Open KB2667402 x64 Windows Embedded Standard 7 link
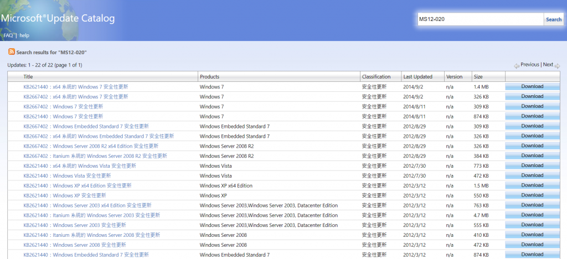 pyautogui.click(x=99, y=136)
